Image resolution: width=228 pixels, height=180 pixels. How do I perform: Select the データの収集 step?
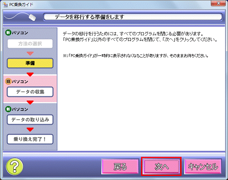point(30,92)
